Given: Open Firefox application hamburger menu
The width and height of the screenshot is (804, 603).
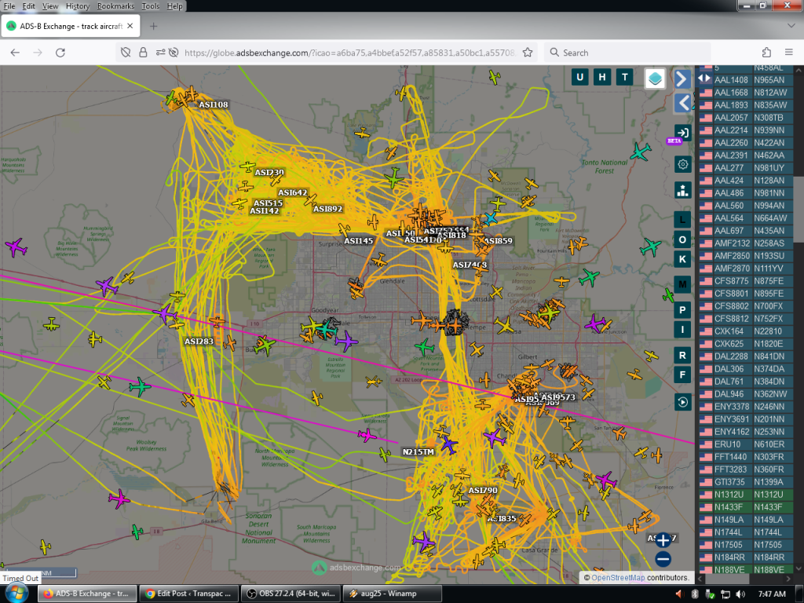Looking at the screenshot, I should click(x=788, y=53).
